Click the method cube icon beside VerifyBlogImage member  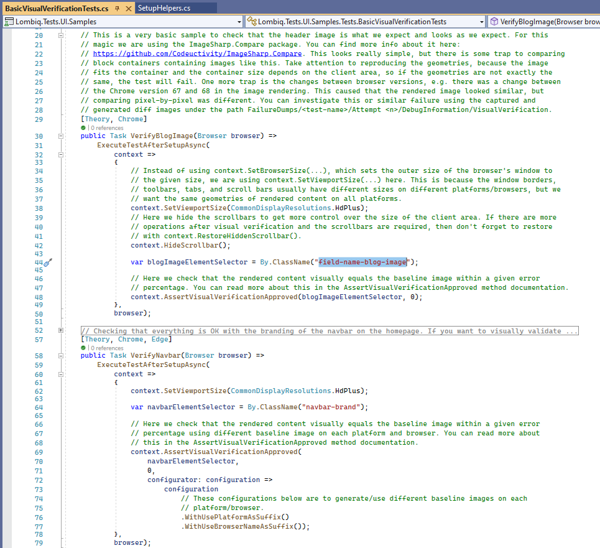494,21
